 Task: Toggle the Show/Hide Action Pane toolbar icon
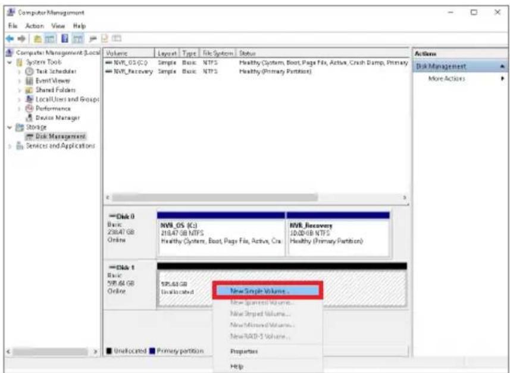(x=77, y=39)
